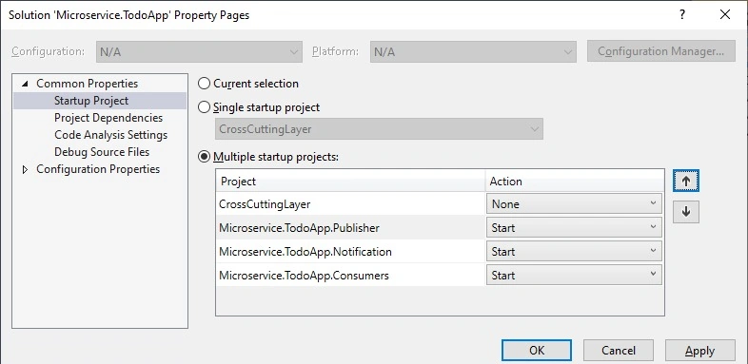
Task: Select Multiple startup projects radio option
Action: pos(205,157)
